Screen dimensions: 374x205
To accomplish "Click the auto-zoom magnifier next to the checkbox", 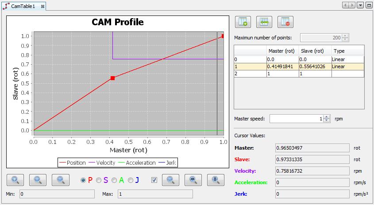I will click(x=170, y=180).
